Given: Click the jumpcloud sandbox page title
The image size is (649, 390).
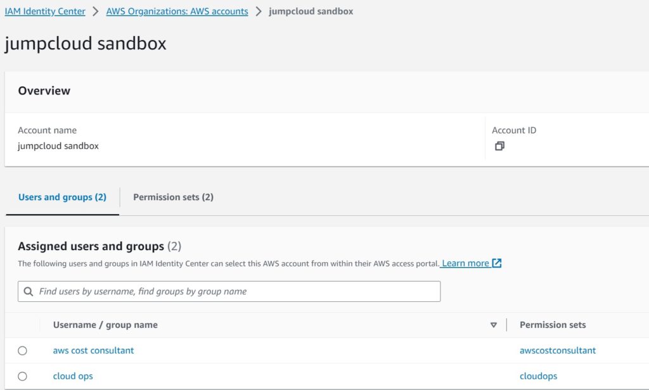Looking at the screenshot, I should (x=86, y=44).
